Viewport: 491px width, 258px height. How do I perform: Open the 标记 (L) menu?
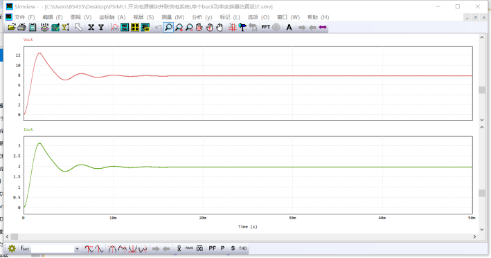click(x=230, y=17)
